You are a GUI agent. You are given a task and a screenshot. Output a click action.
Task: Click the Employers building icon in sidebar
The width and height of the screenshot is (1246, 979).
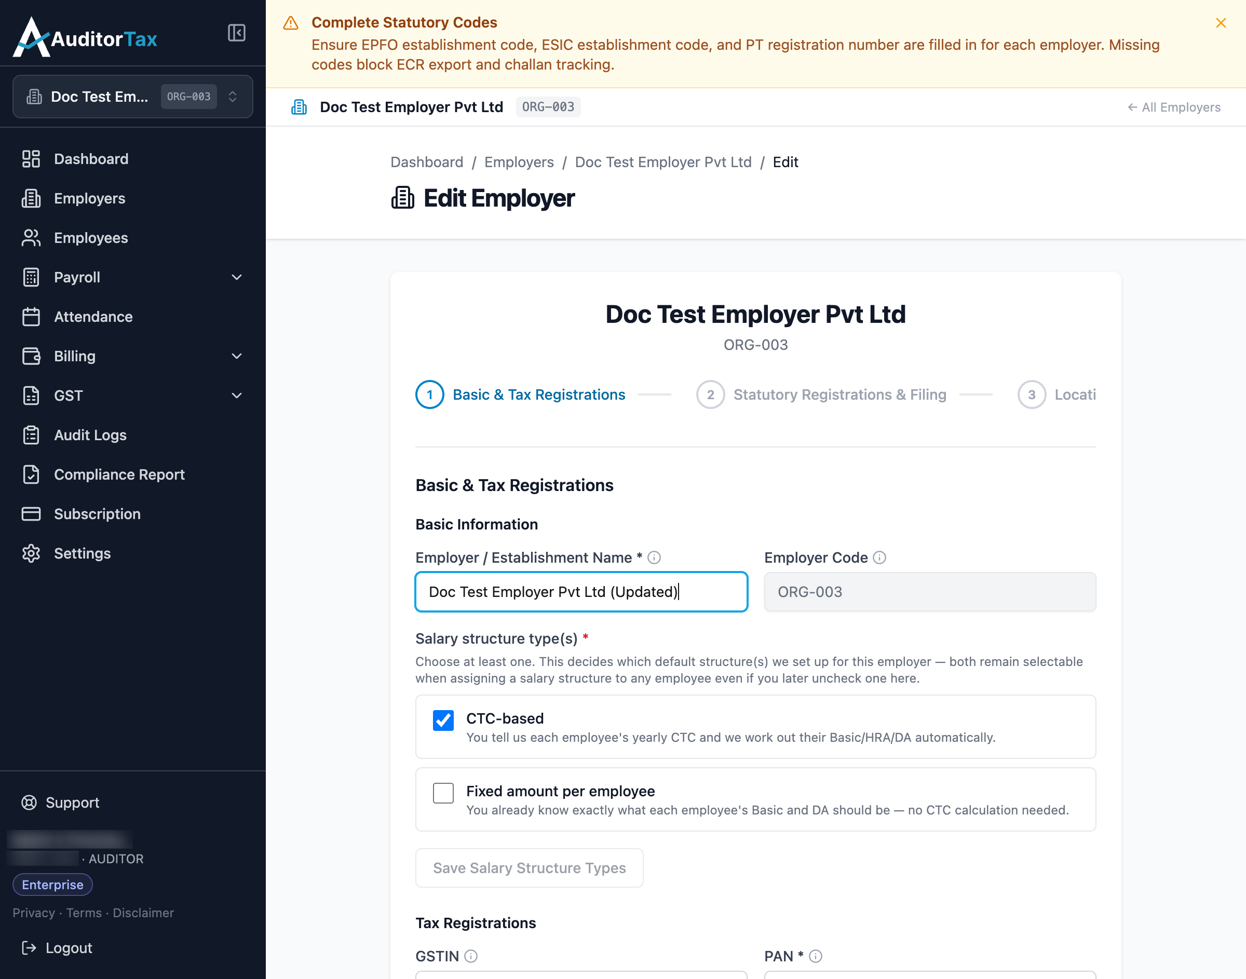31,198
